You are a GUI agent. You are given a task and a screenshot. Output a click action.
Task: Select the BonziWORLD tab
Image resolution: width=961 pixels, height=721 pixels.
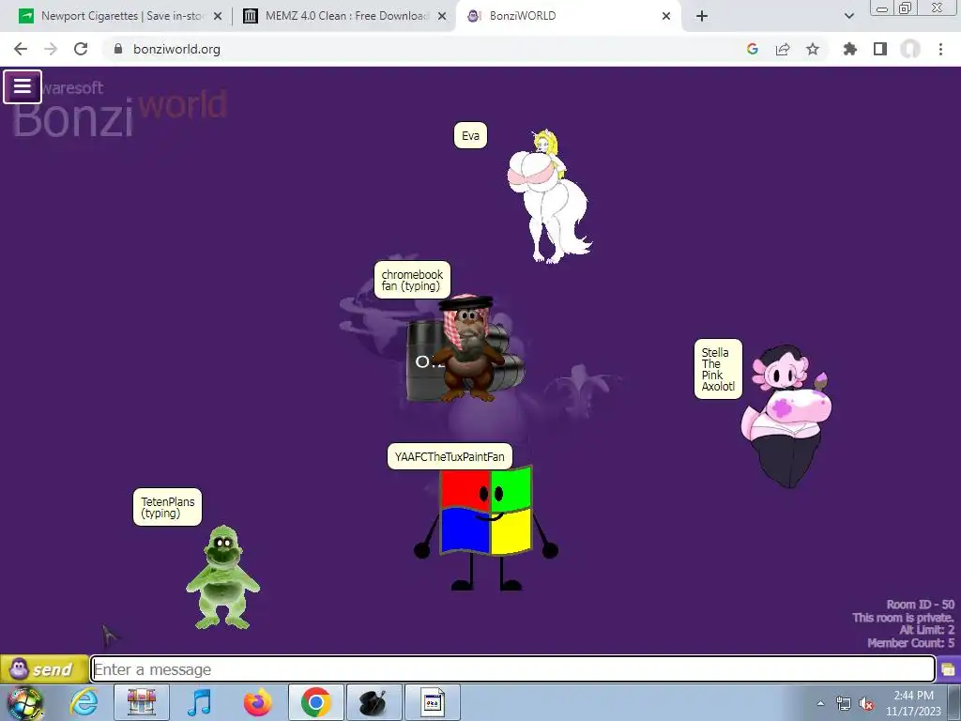click(x=567, y=16)
